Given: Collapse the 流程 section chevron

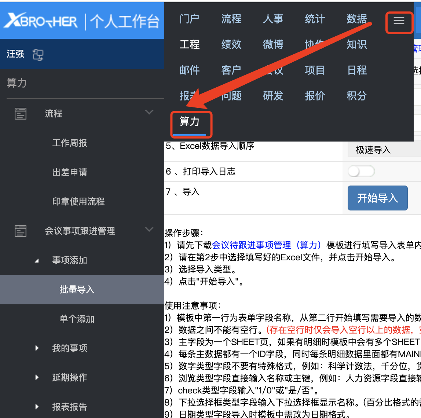Looking at the screenshot, I should click(149, 112).
